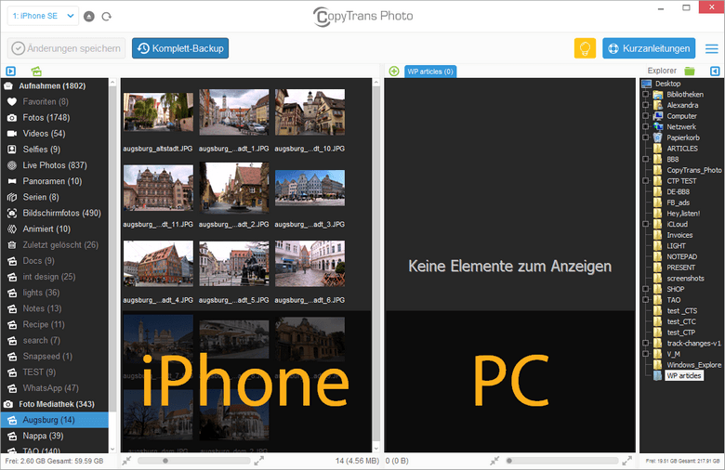
Task: Select the ARTICLES folder
Action: tap(682, 149)
